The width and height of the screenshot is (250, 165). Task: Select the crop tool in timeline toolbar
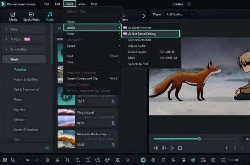(x=67, y=160)
